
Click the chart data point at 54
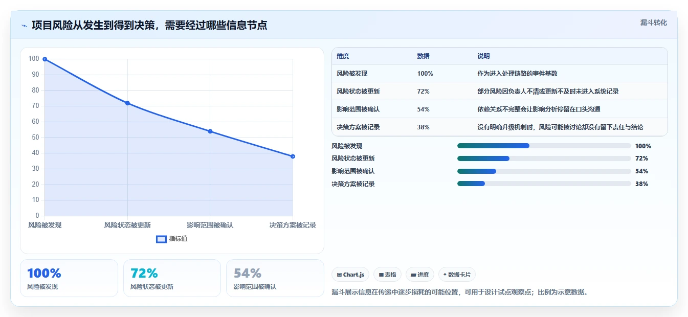pyautogui.click(x=210, y=131)
